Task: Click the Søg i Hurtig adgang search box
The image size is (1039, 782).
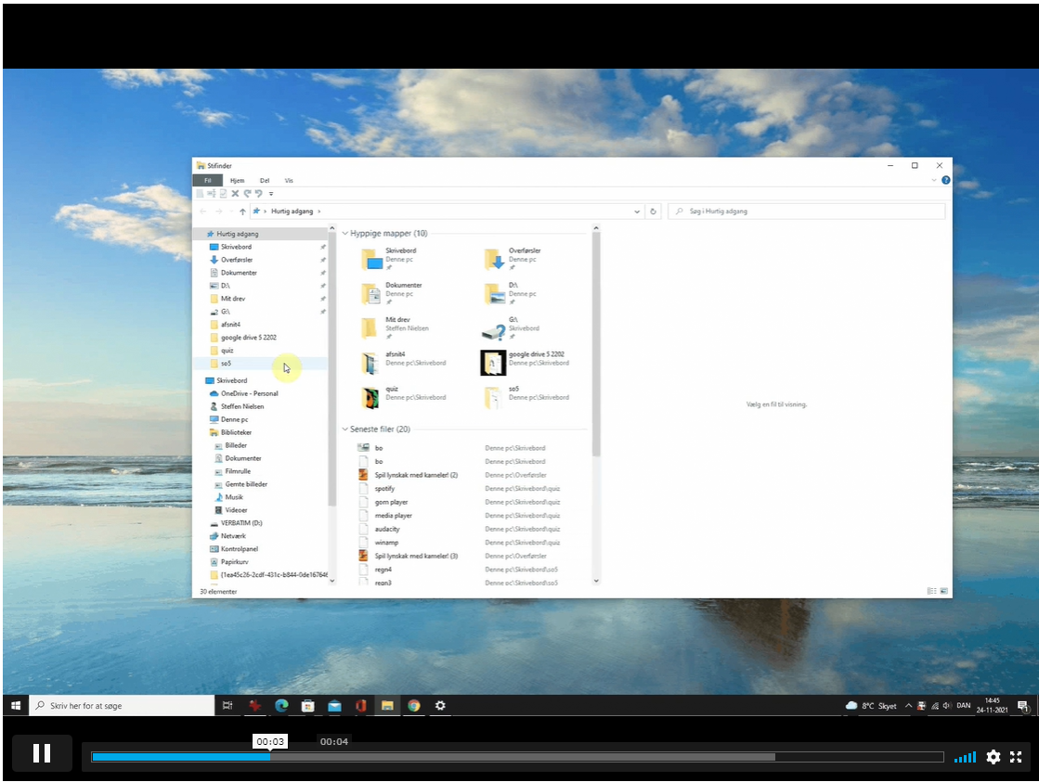Action: (x=808, y=212)
